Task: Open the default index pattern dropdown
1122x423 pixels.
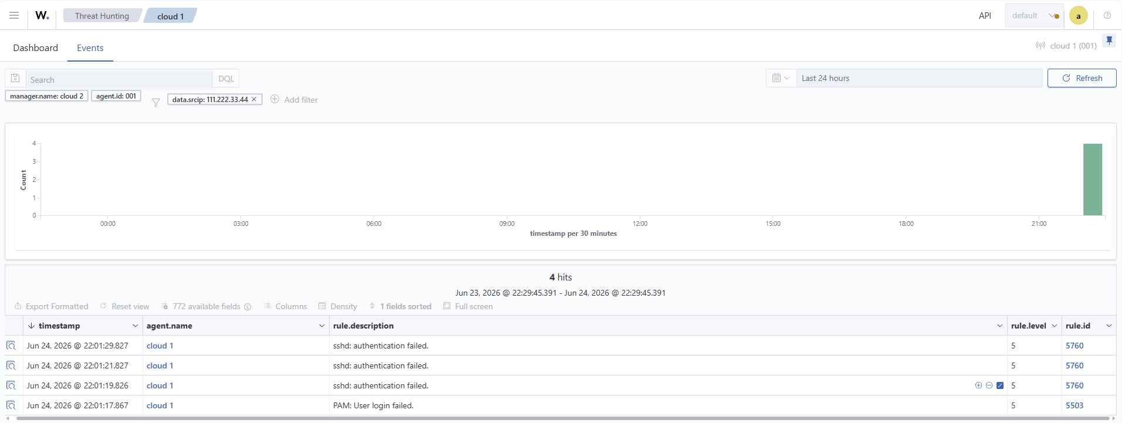Action: (1035, 16)
